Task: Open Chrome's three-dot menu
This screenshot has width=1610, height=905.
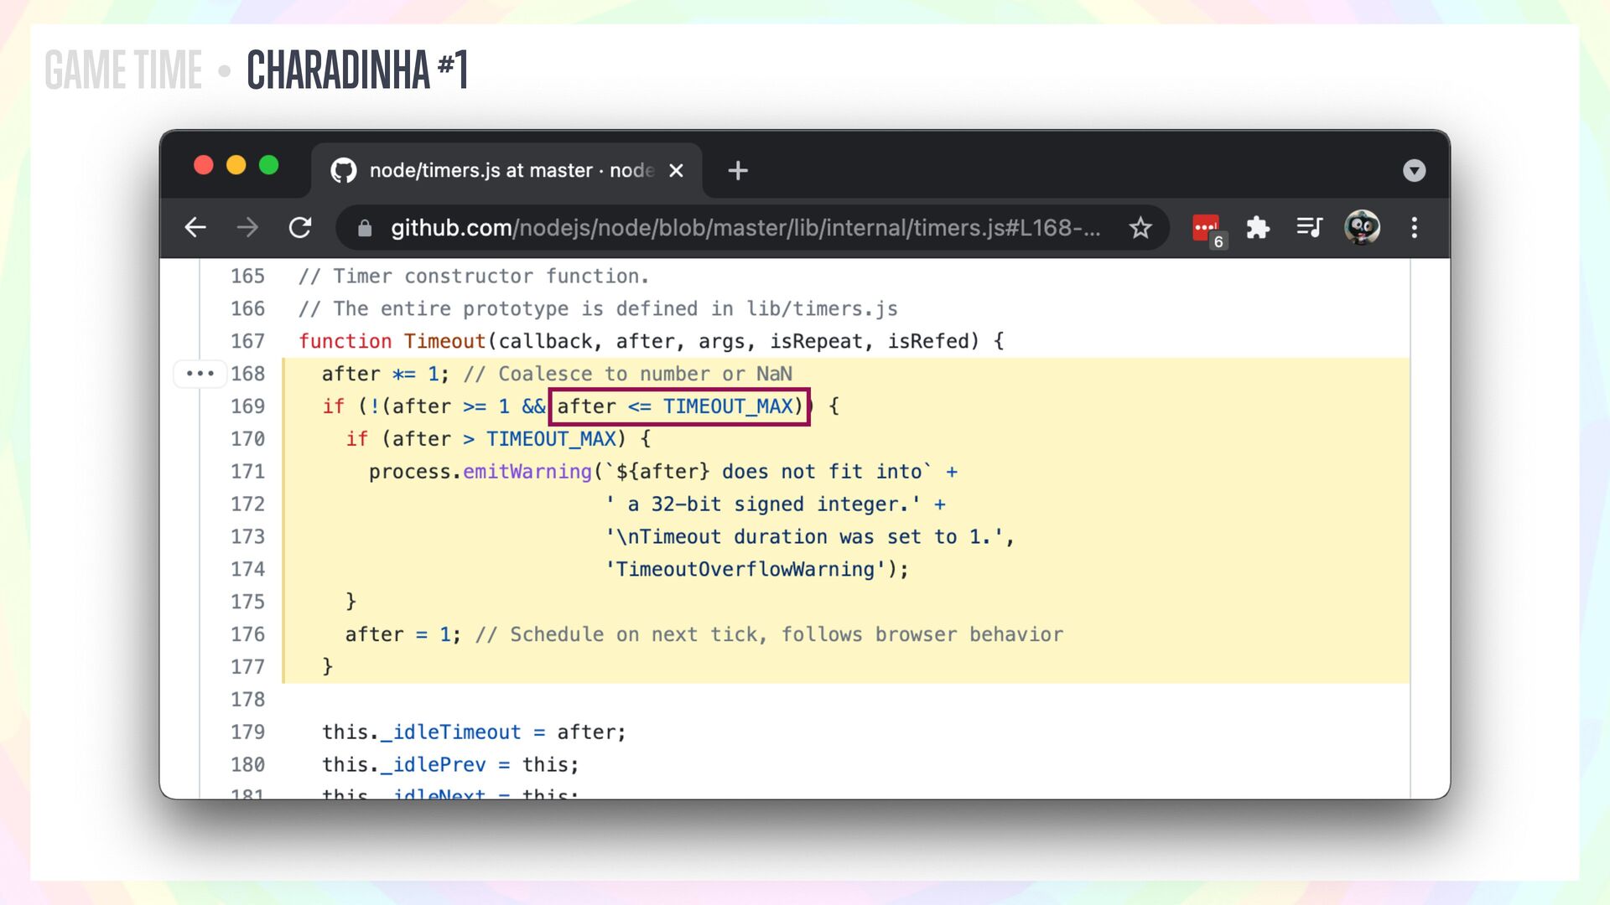Action: [x=1415, y=227]
